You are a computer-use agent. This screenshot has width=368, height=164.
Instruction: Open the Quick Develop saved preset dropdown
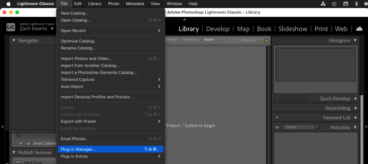[292, 98]
